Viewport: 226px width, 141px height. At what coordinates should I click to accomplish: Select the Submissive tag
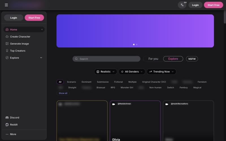tap(103, 82)
